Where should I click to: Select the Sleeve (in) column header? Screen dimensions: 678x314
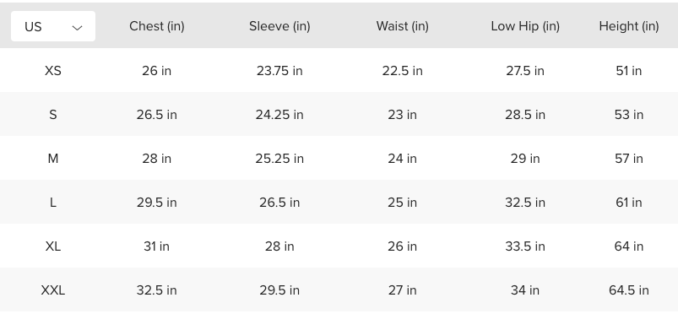pos(279,26)
